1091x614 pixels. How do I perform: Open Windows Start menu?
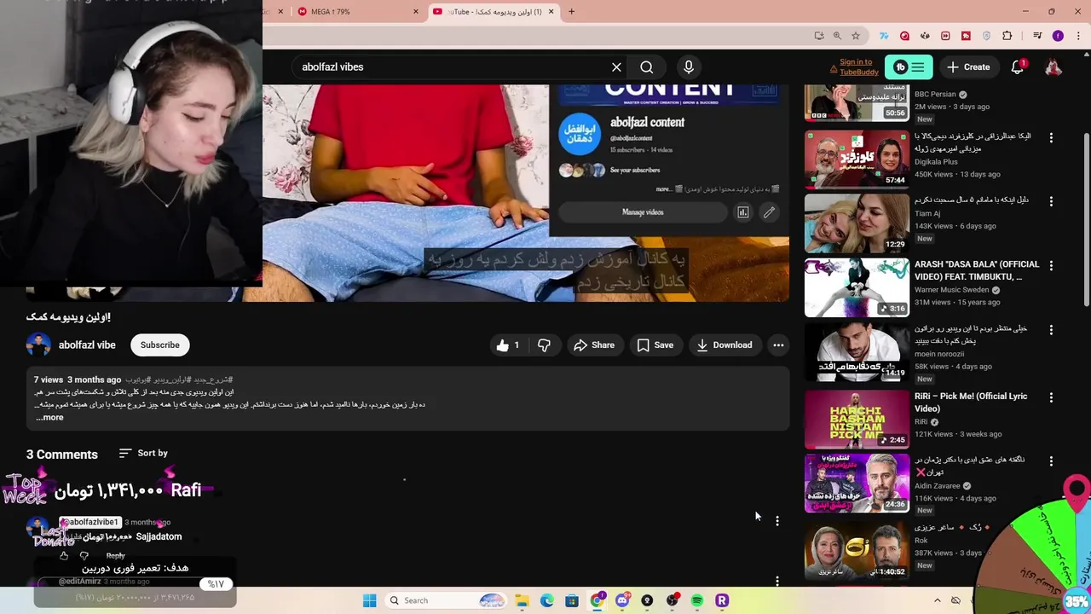(x=369, y=600)
